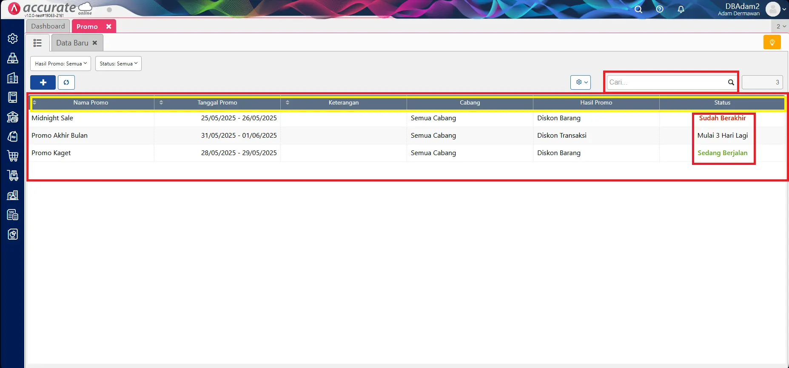
Task: Click Diskon Transaksi in Hasil Promo column
Action: (562, 136)
